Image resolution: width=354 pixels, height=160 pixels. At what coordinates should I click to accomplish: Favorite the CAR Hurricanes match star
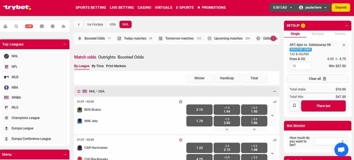click(180, 140)
